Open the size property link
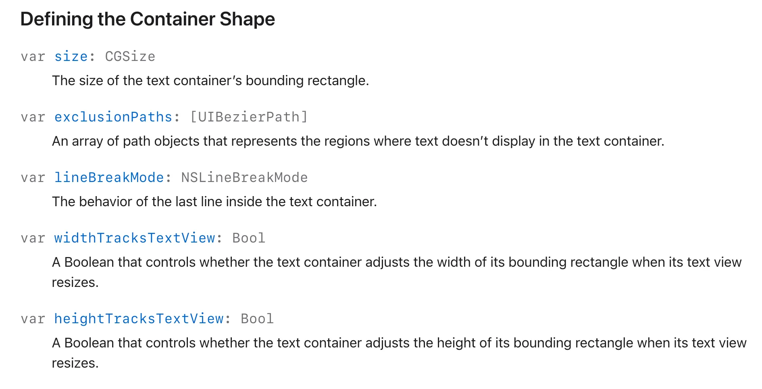762x389 pixels. 71,56
